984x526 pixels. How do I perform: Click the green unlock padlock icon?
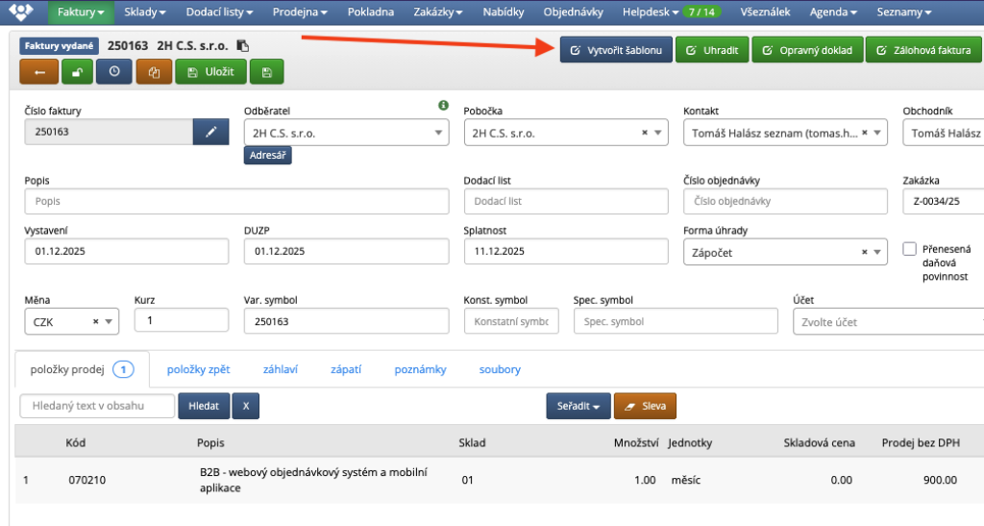77,72
